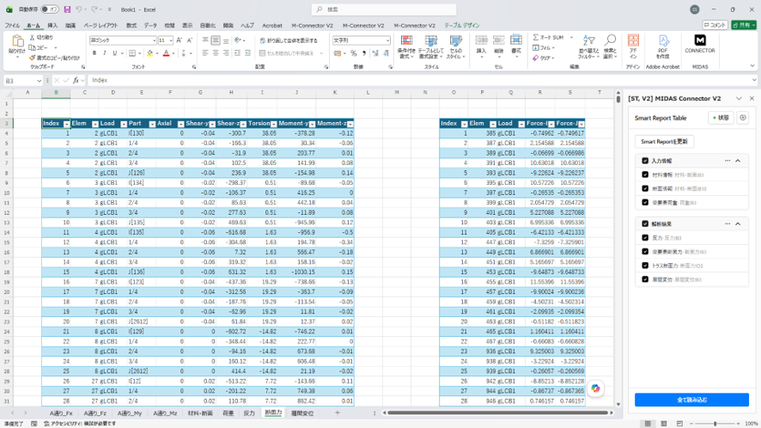Uncheck 材料情報 in Smart Report Table
The height and width of the screenshot is (428, 761).
tap(645, 174)
